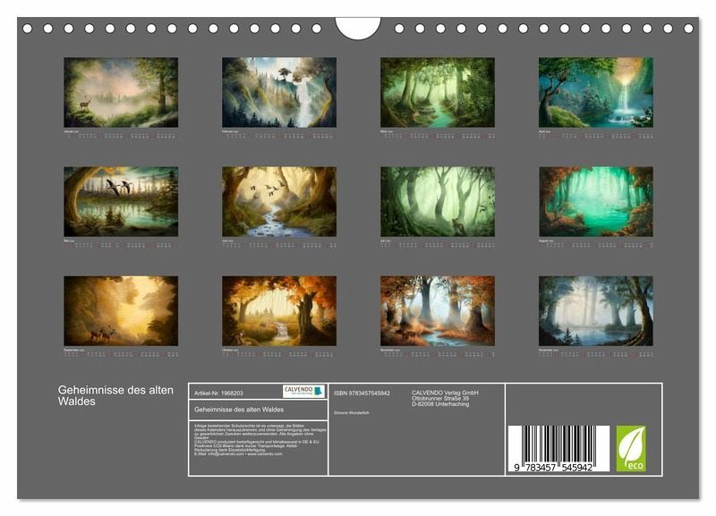Open the March green forest stream image

click(x=437, y=93)
